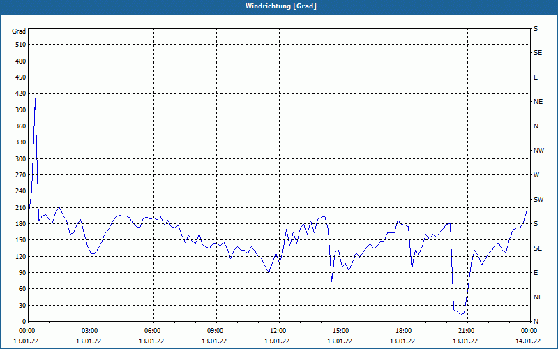Click the N compass label beside 360 gridline
Screen dimensions: 558x349
536,126
